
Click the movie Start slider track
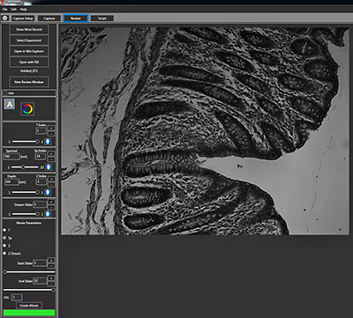tap(29, 272)
